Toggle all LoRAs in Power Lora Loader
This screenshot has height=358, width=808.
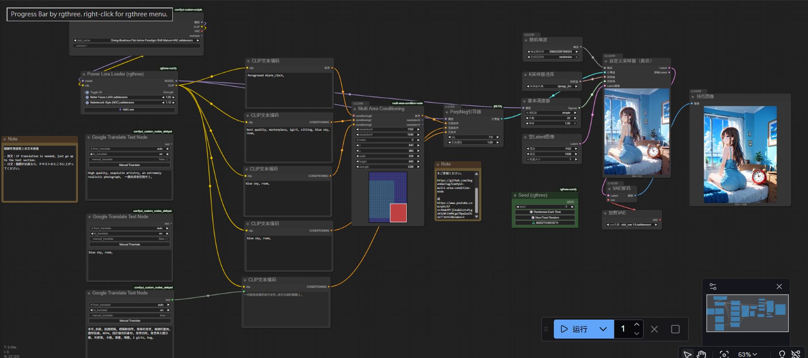87,92
